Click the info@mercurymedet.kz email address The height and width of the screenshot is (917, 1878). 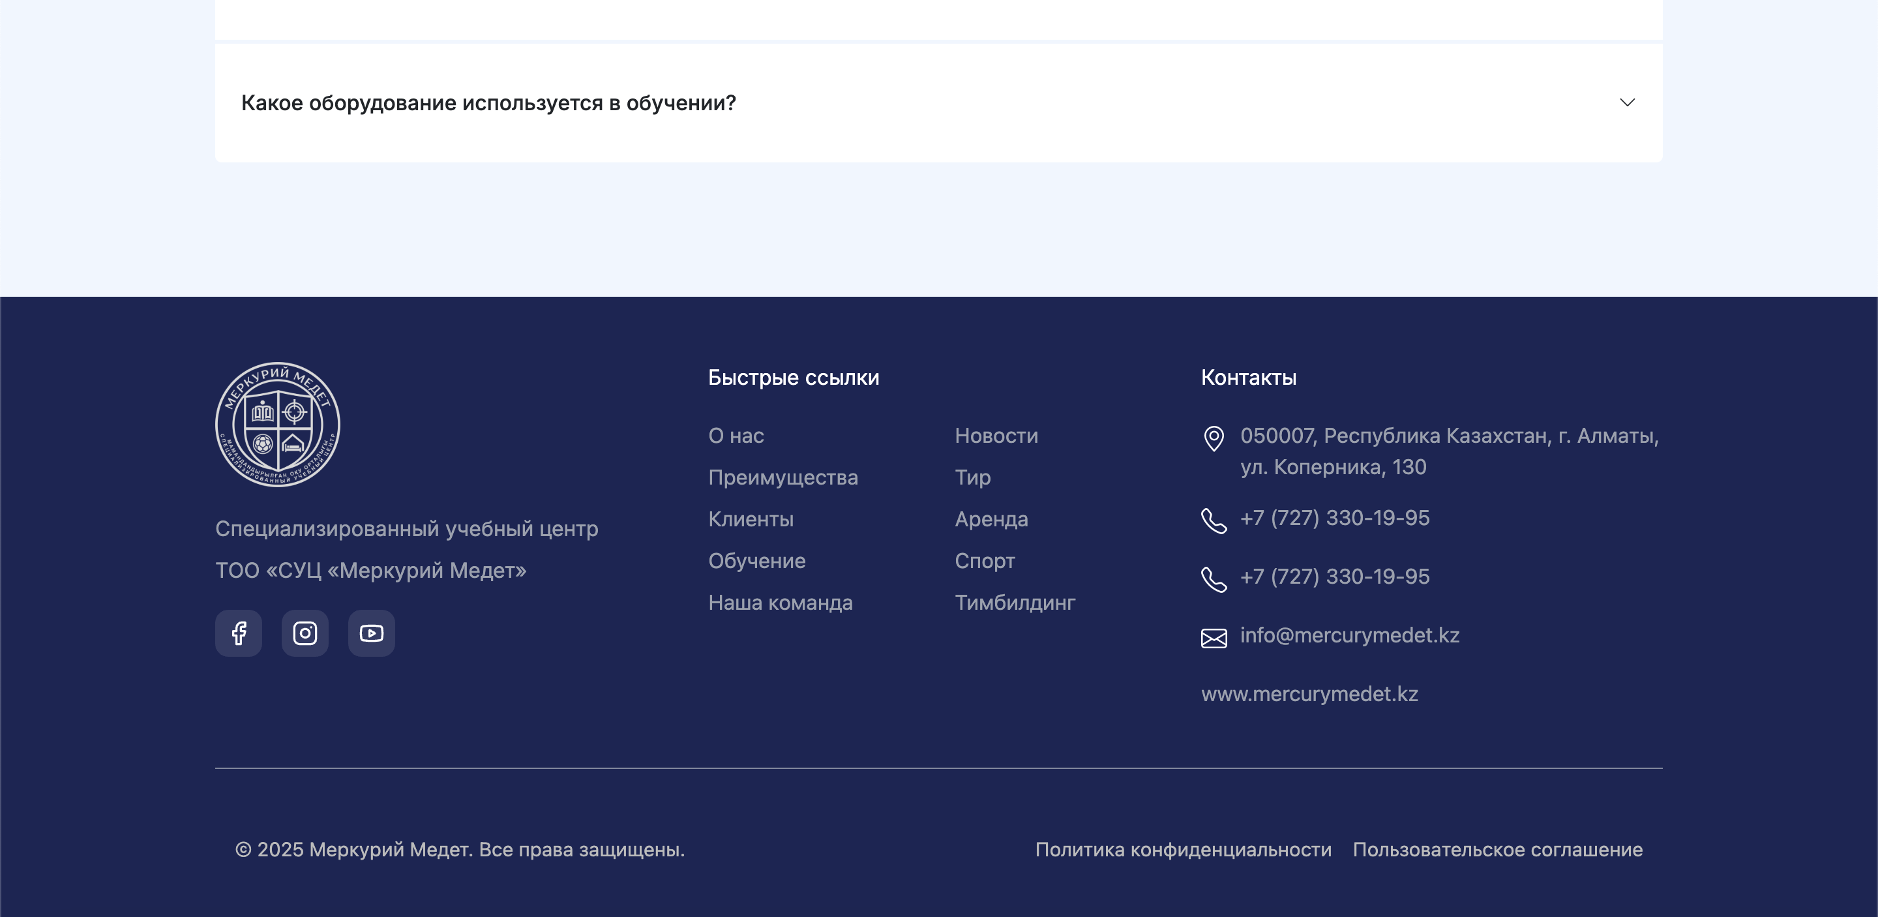[x=1349, y=635]
